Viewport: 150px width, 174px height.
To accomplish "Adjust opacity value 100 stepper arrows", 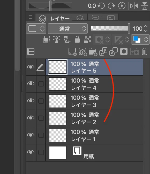I will (x=146, y=29).
